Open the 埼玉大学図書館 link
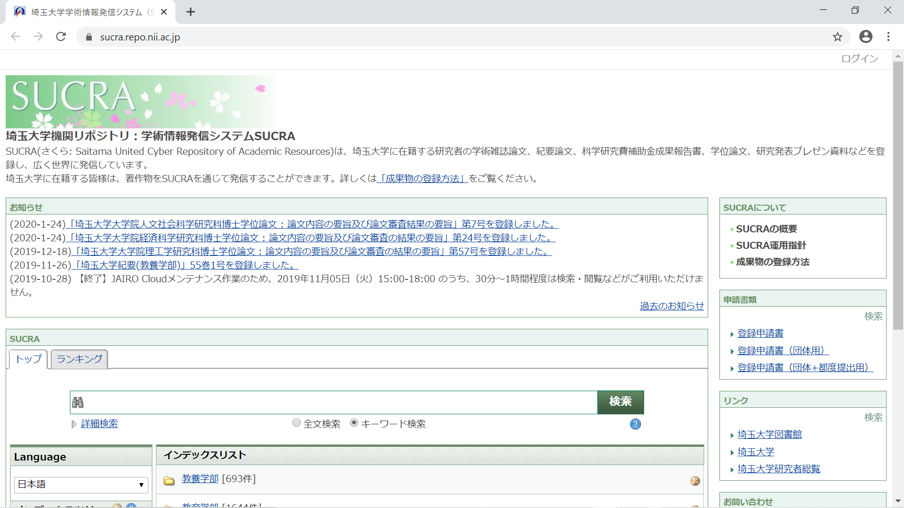Image resolution: width=904 pixels, height=508 pixels. point(769,435)
